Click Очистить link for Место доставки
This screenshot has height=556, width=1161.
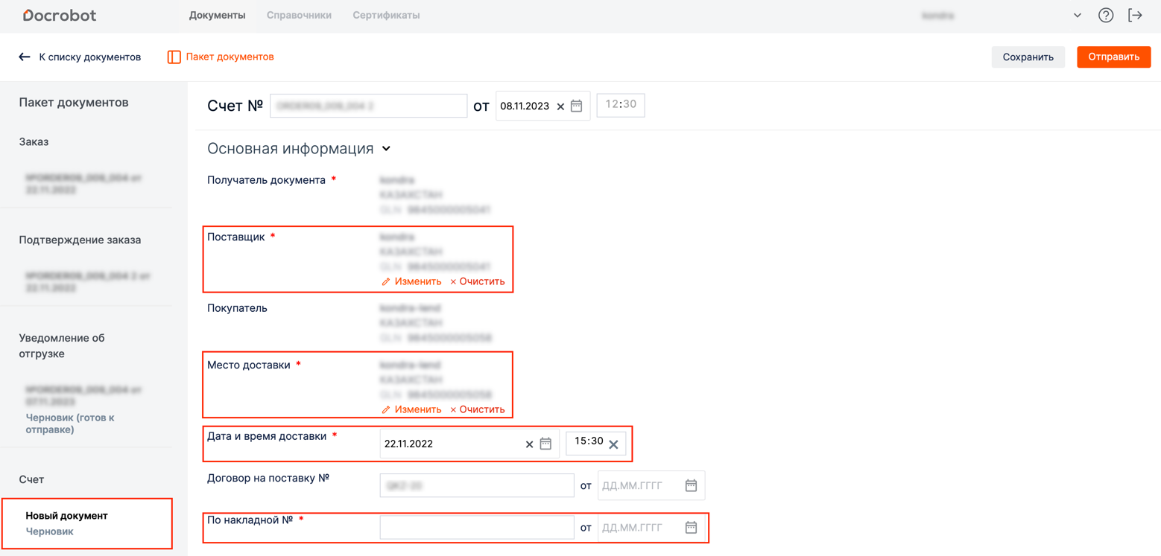pos(477,409)
